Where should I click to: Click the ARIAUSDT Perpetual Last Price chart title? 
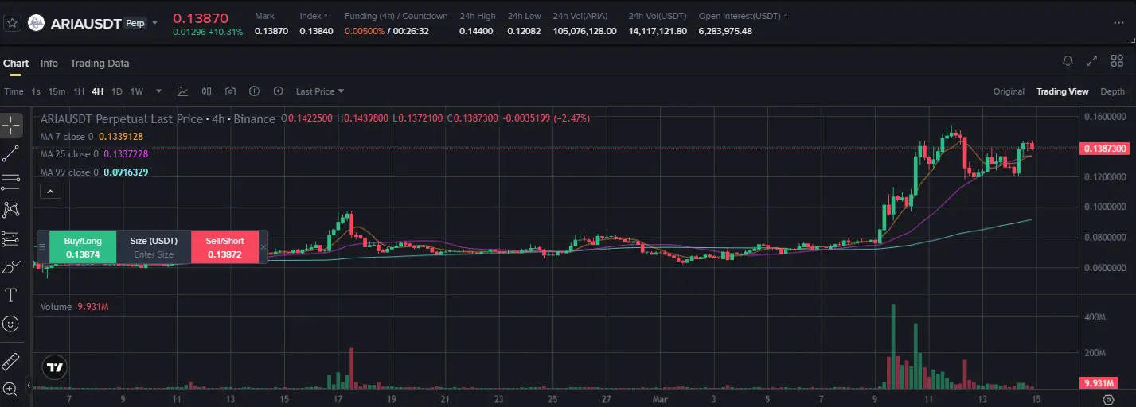click(x=158, y=119)
